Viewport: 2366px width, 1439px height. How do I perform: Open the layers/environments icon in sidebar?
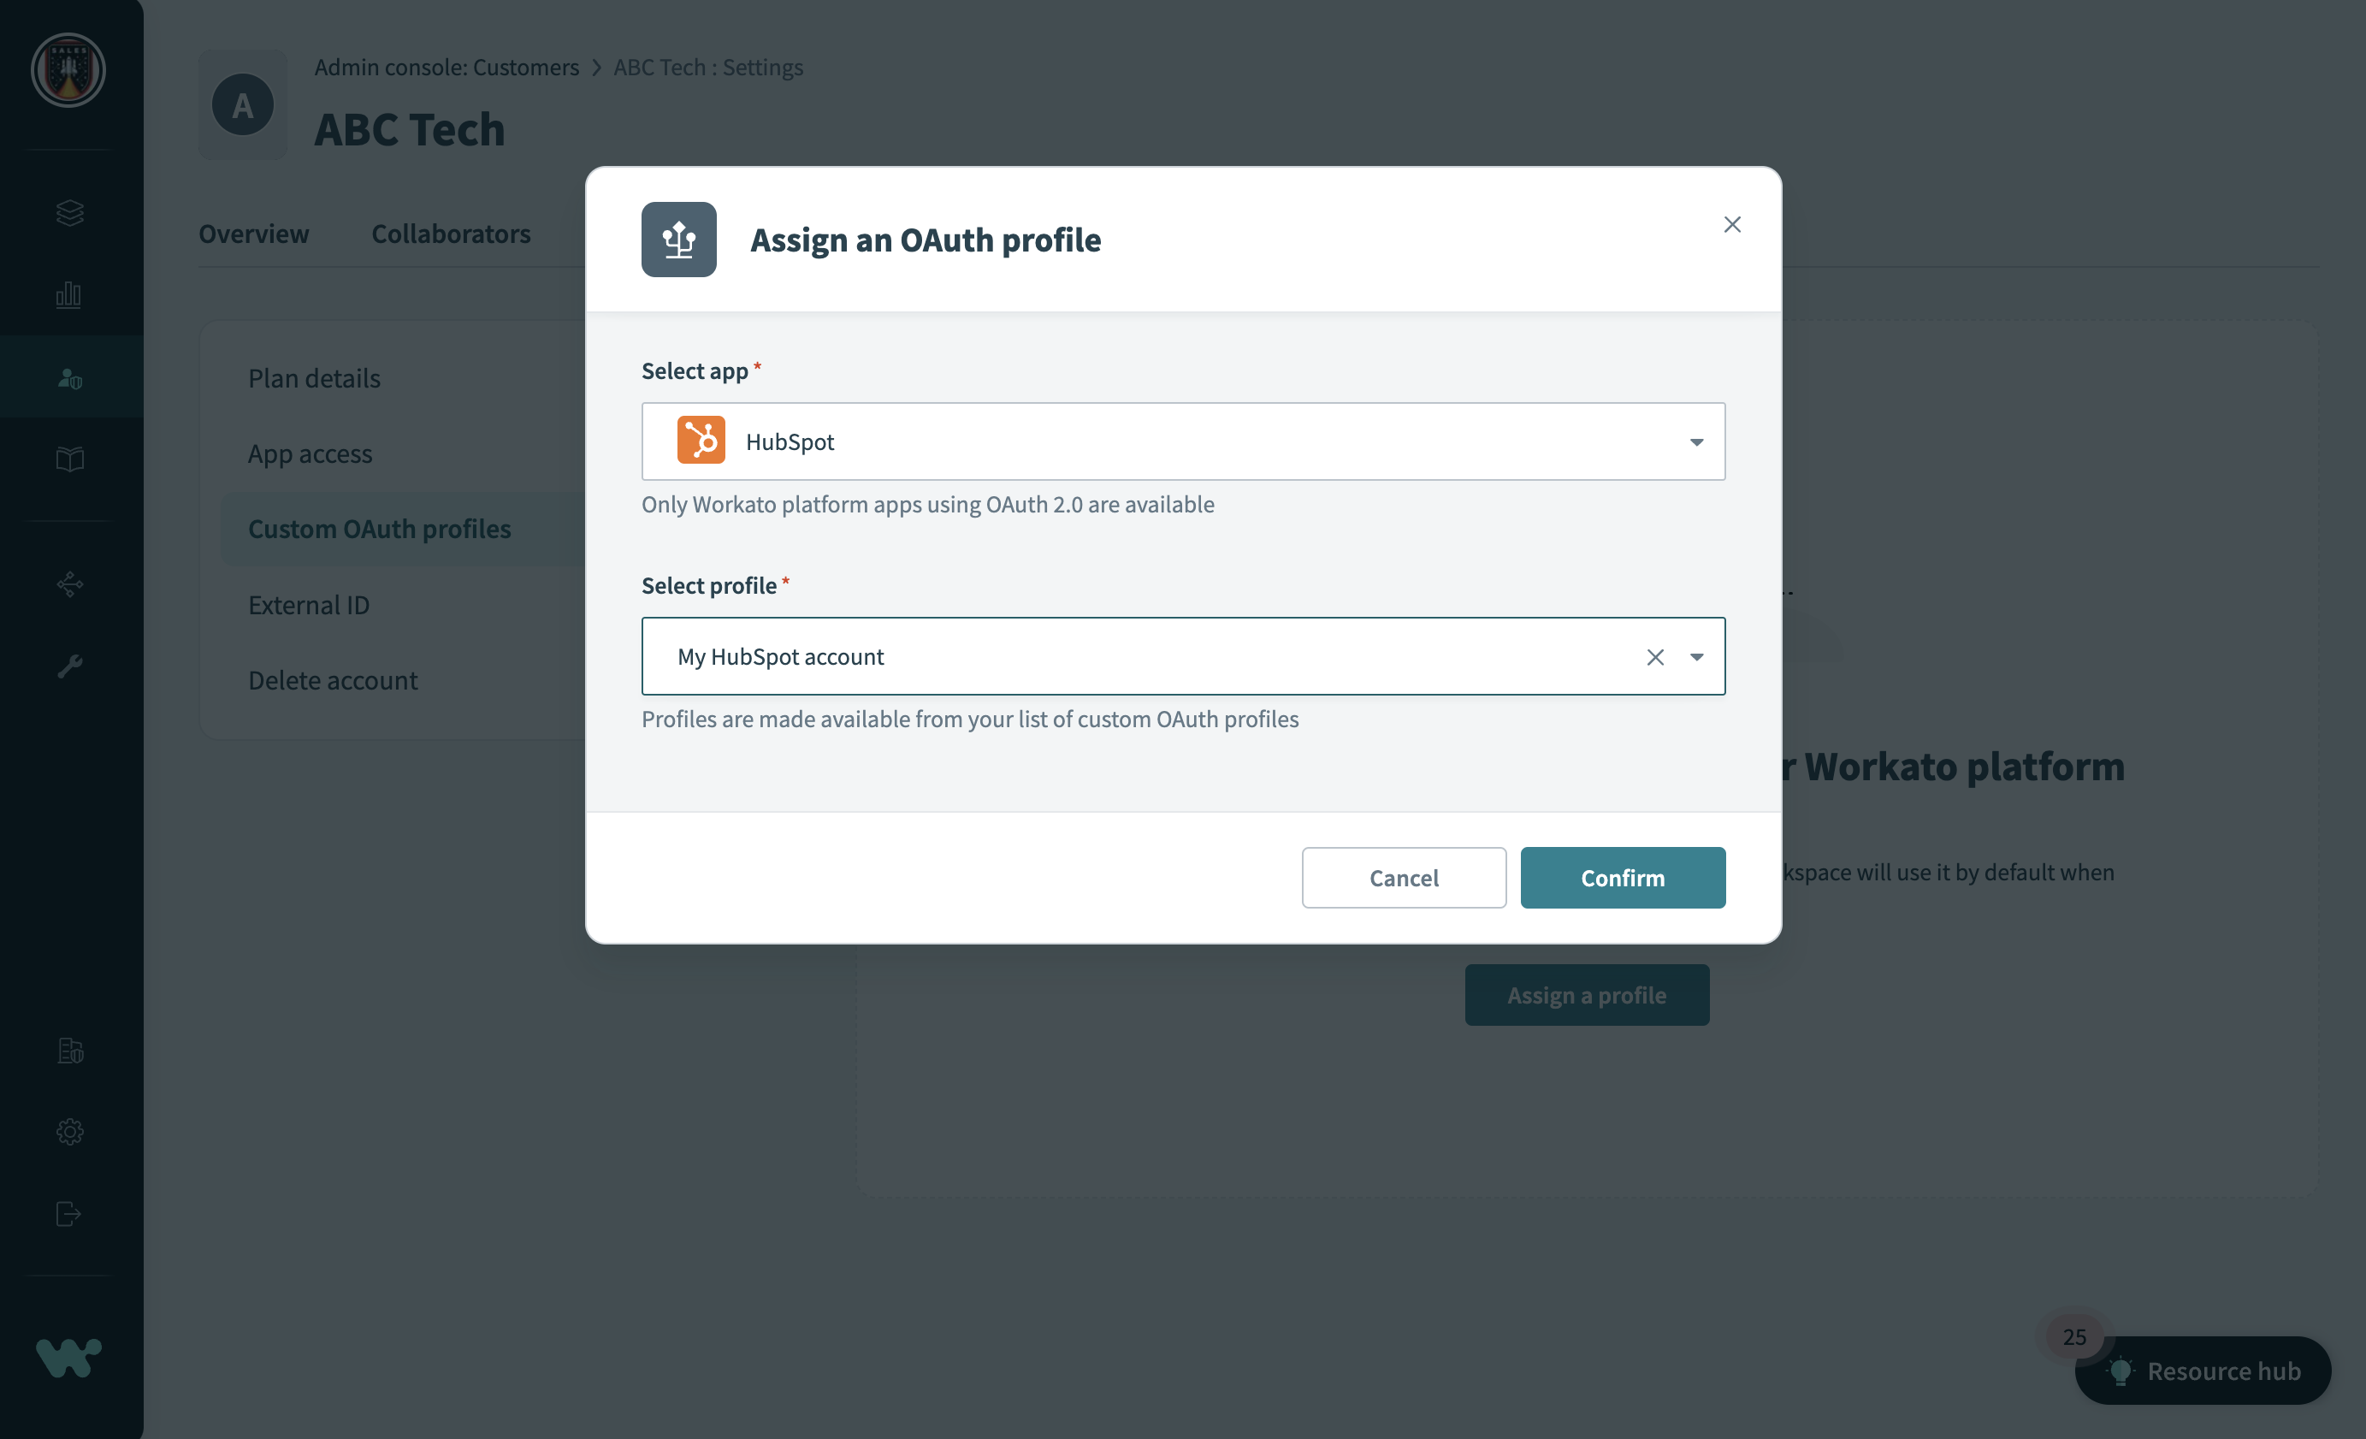tap(70, 212)
